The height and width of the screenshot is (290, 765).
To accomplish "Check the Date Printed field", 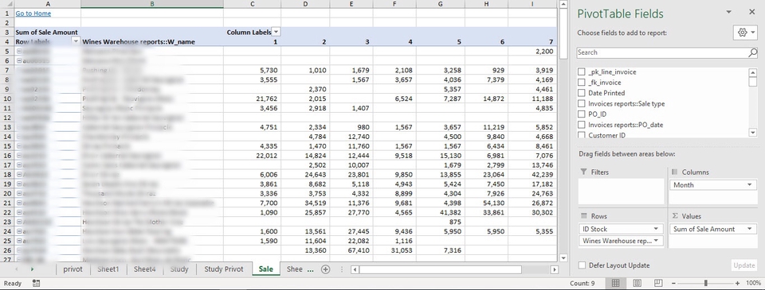I will (581, 93).
